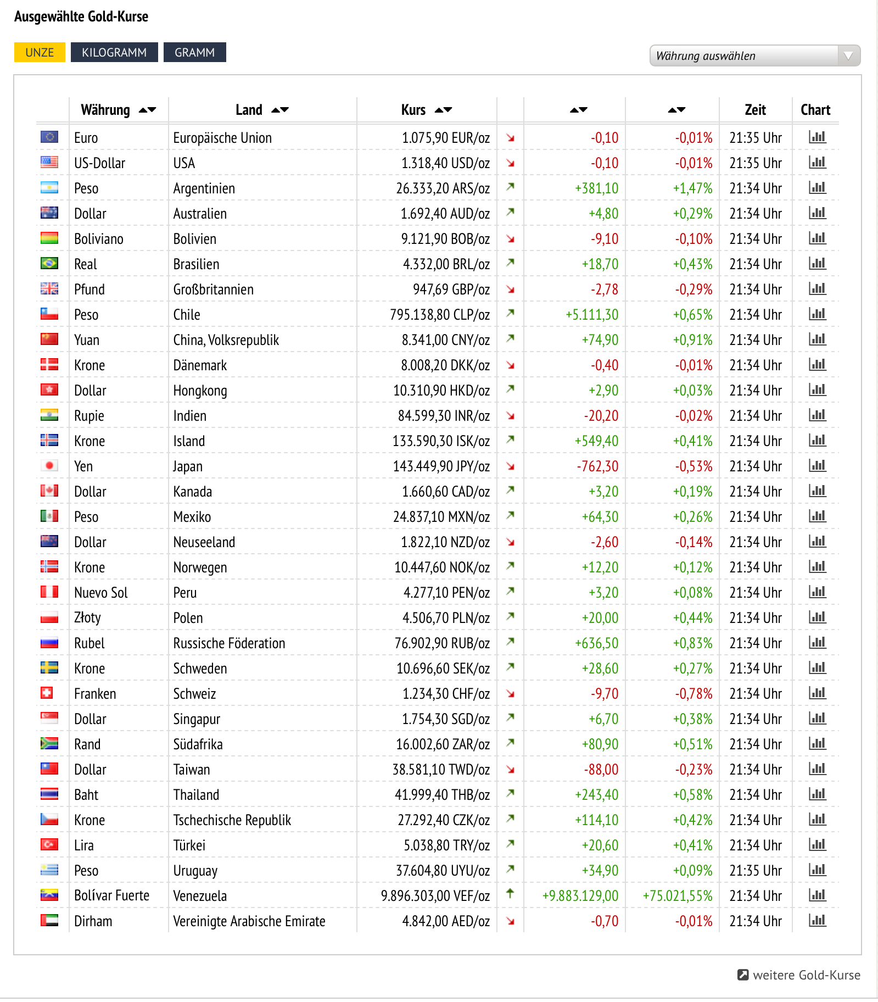Click external link icon beside weitere Gold-Kurse

tap(743, 975)
